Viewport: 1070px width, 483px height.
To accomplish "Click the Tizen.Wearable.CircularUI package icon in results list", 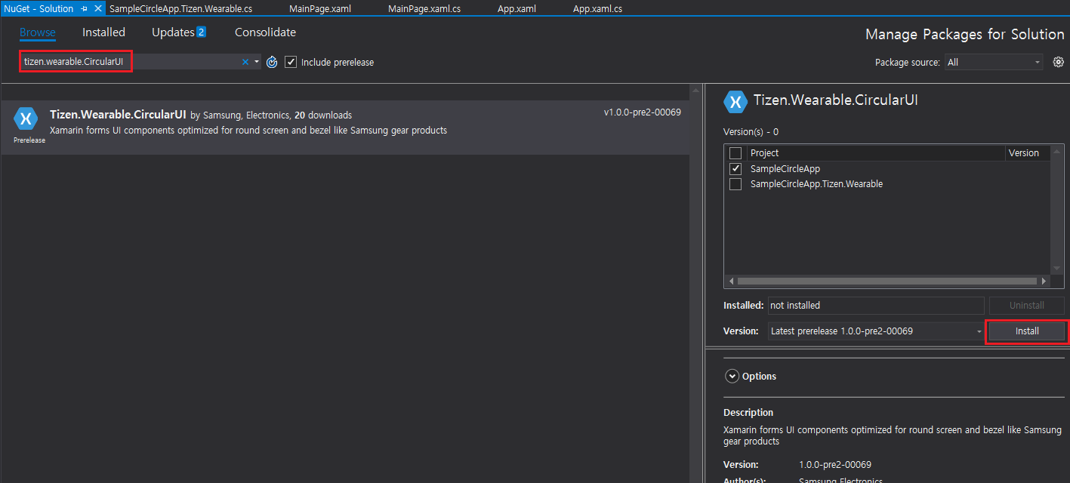I will [26, 118].
